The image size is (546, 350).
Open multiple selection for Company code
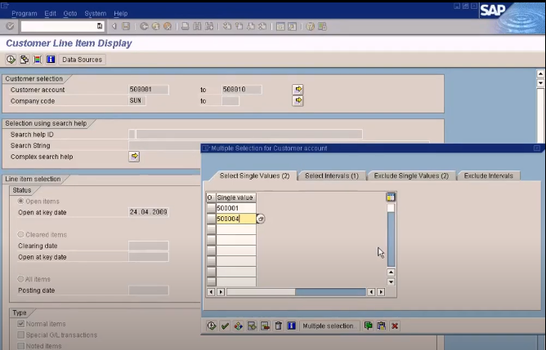pyautogui.click(x=298, y=101)
